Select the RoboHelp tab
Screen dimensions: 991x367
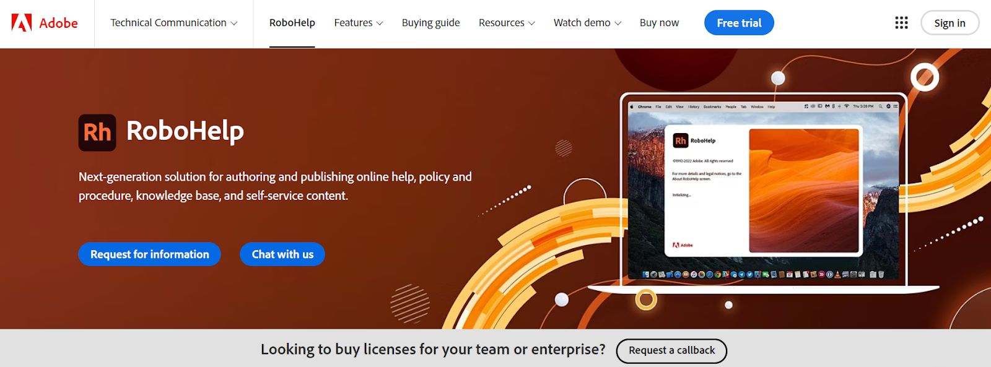pyautogui.click(x=292, y=23)
